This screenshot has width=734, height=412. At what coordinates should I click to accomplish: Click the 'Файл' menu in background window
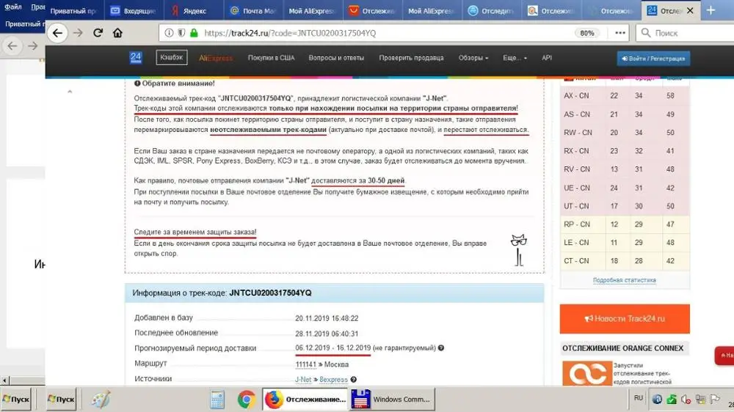coord(13,7)
